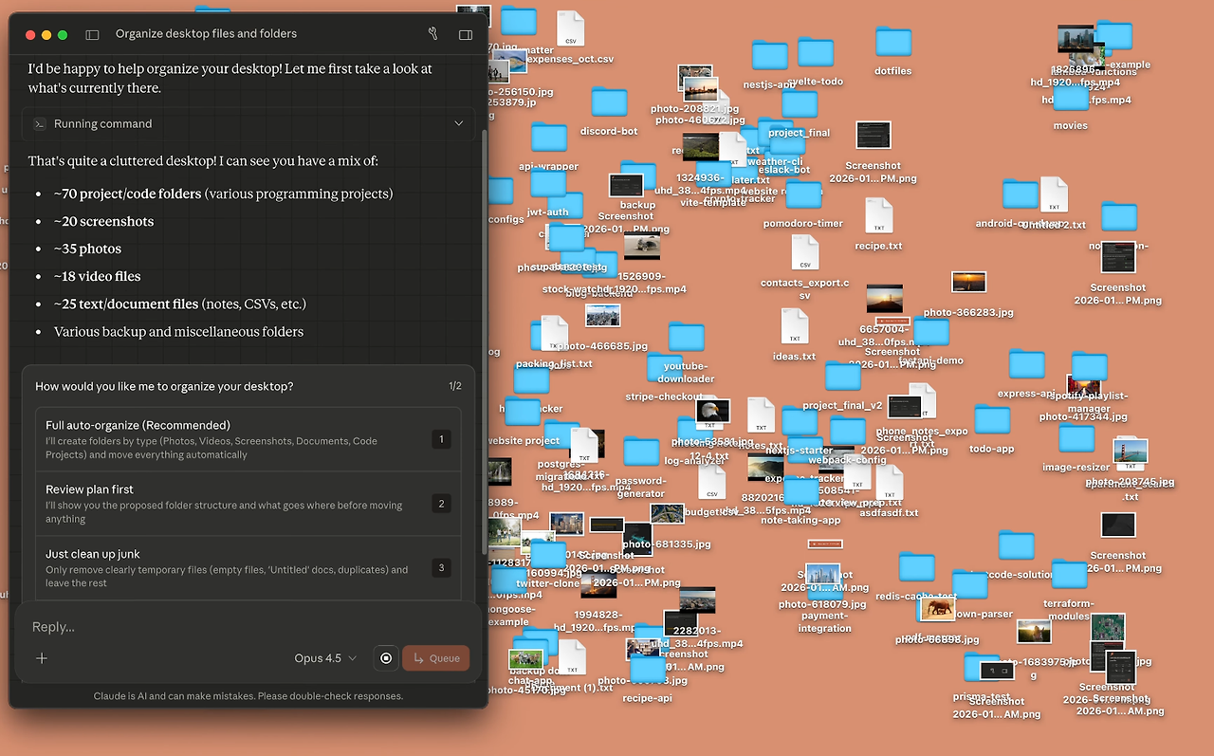Select the discord-bot folder
This screenshot has width=1214, height=756.
(609, 102)
